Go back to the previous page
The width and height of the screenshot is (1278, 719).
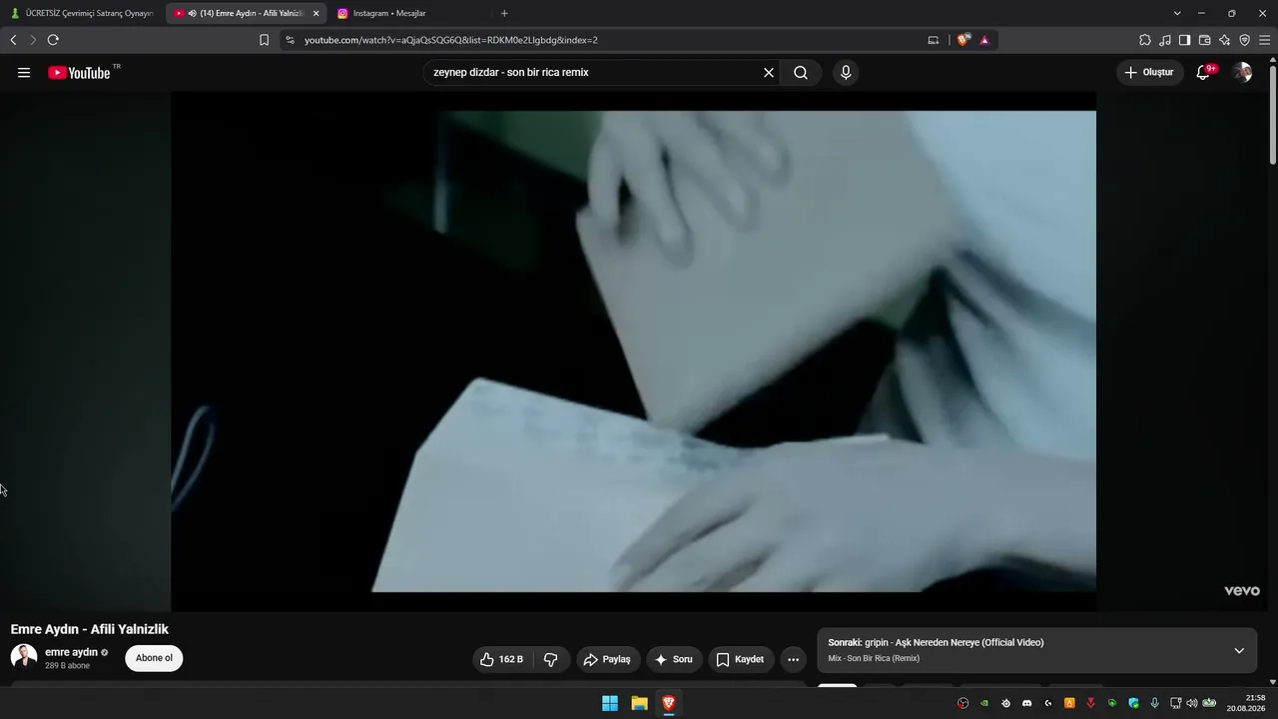pos(13,40)
